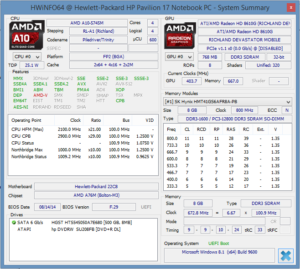This screenshot has width=300, height=269.
Task: Click the 768 MB GPU memory field
Action: 210,57
